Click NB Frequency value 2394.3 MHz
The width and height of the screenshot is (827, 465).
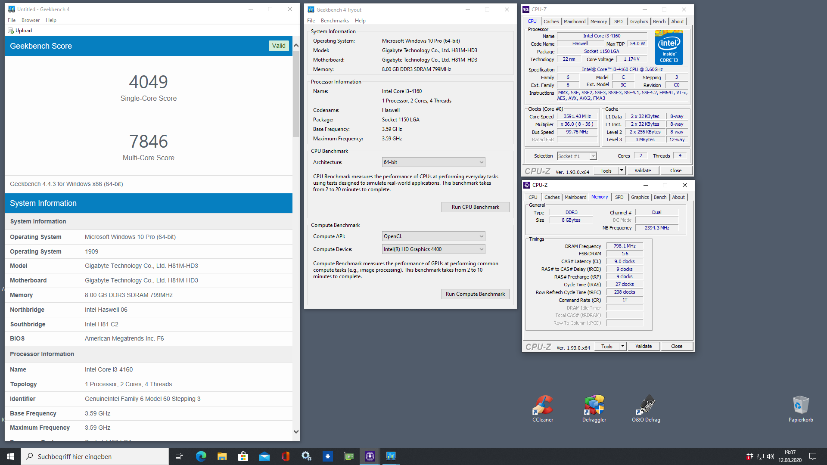(657, 228)
